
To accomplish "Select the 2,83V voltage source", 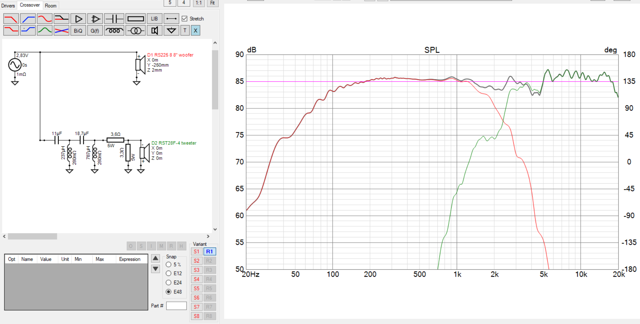I will point(15,65).
